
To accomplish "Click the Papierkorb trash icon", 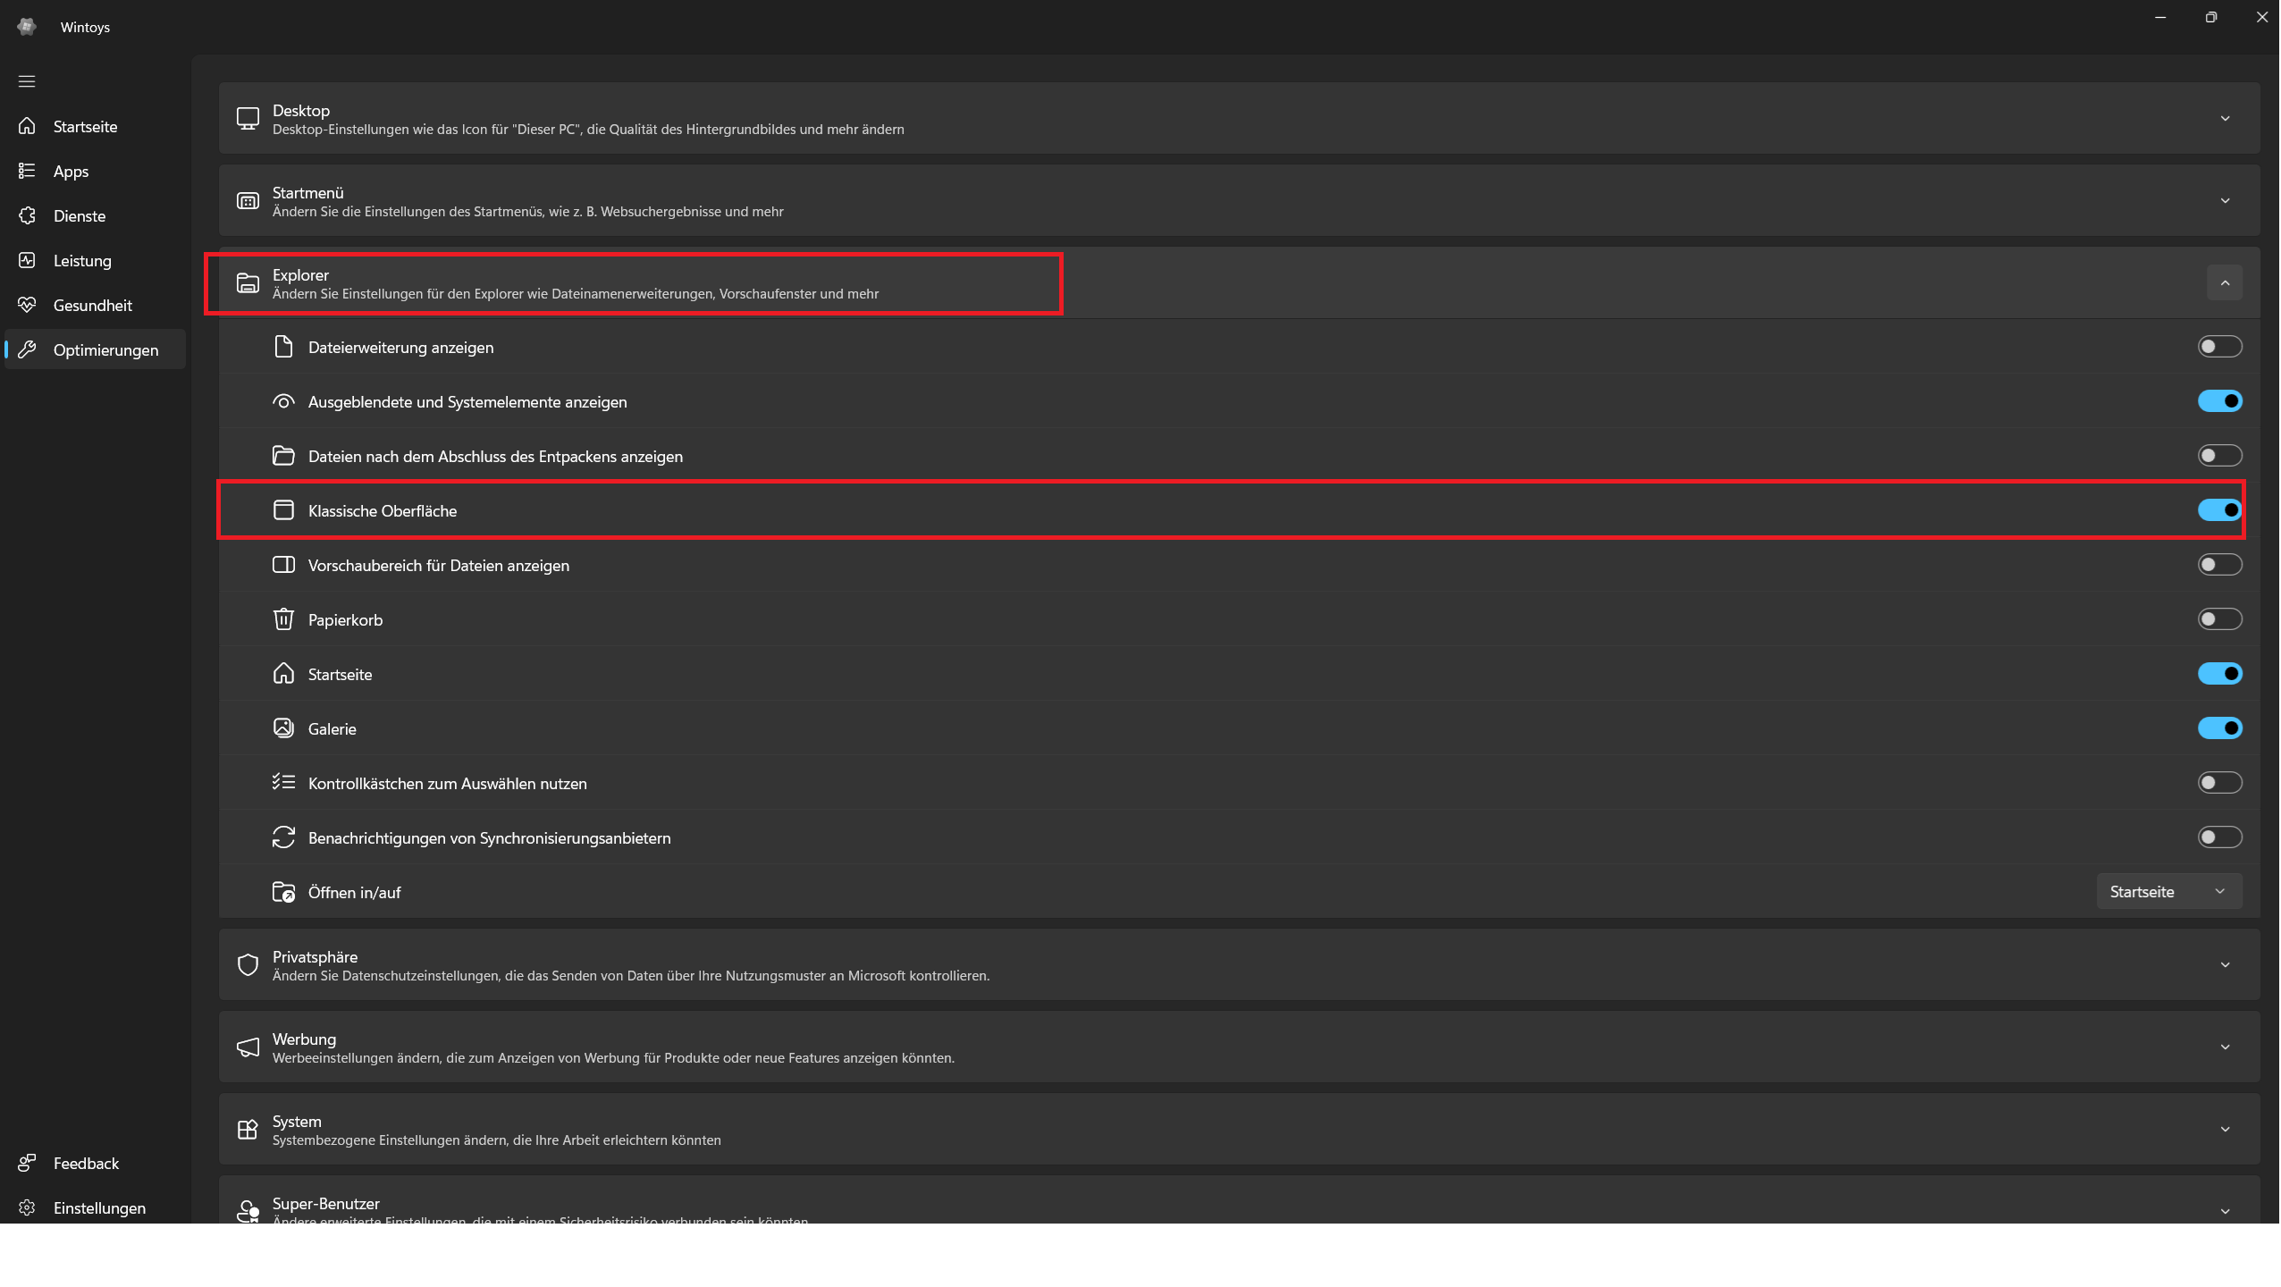I will (x=283, y=619).
